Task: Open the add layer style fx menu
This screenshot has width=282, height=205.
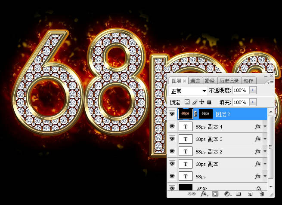Action: click(203, 194)
